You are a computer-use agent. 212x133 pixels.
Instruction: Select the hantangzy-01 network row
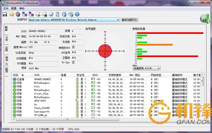pos(107,112)
